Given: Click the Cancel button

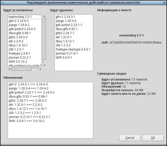Looking at the screenshot, I should point(130,138).
